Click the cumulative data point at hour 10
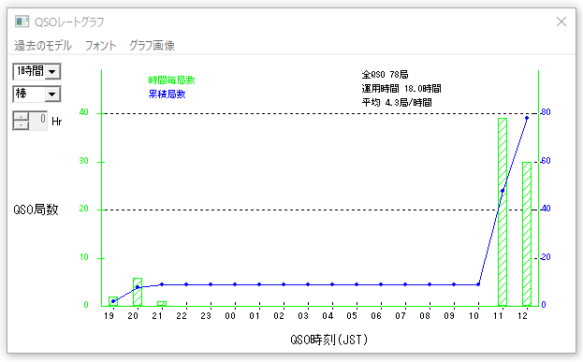 point(478,284)
